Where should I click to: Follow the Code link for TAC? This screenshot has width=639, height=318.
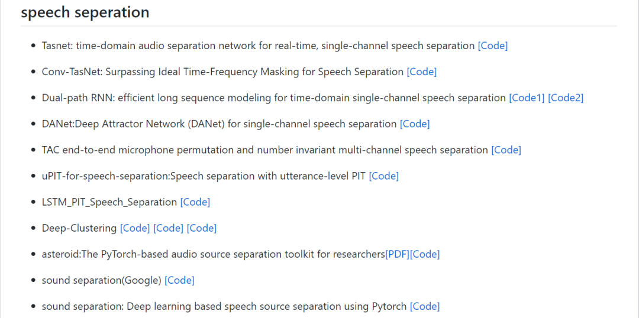(x=506, y=150)
